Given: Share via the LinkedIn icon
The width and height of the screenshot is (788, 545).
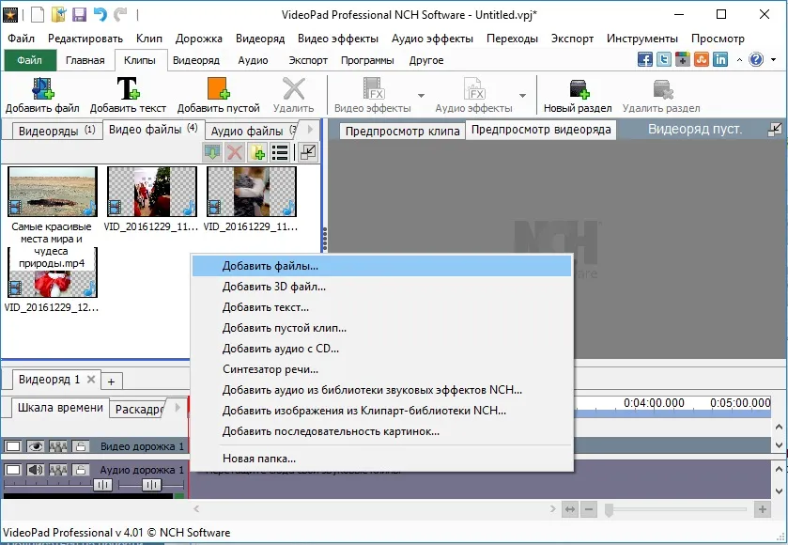Looking at the screenshot, I should coord(720,59).
